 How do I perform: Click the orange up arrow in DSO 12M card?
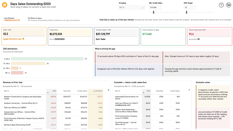[x=23, y=39]
